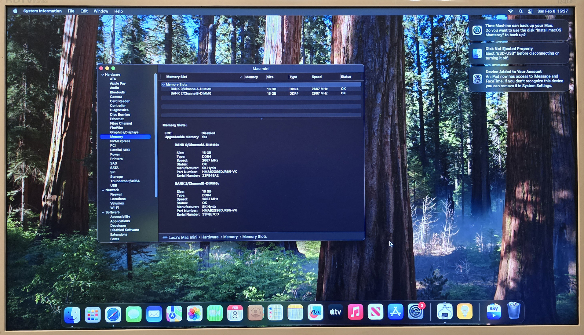The image size is (584, 335).
Task: Open the Photos app in the Dock
Action: click(x=195, y=313)
